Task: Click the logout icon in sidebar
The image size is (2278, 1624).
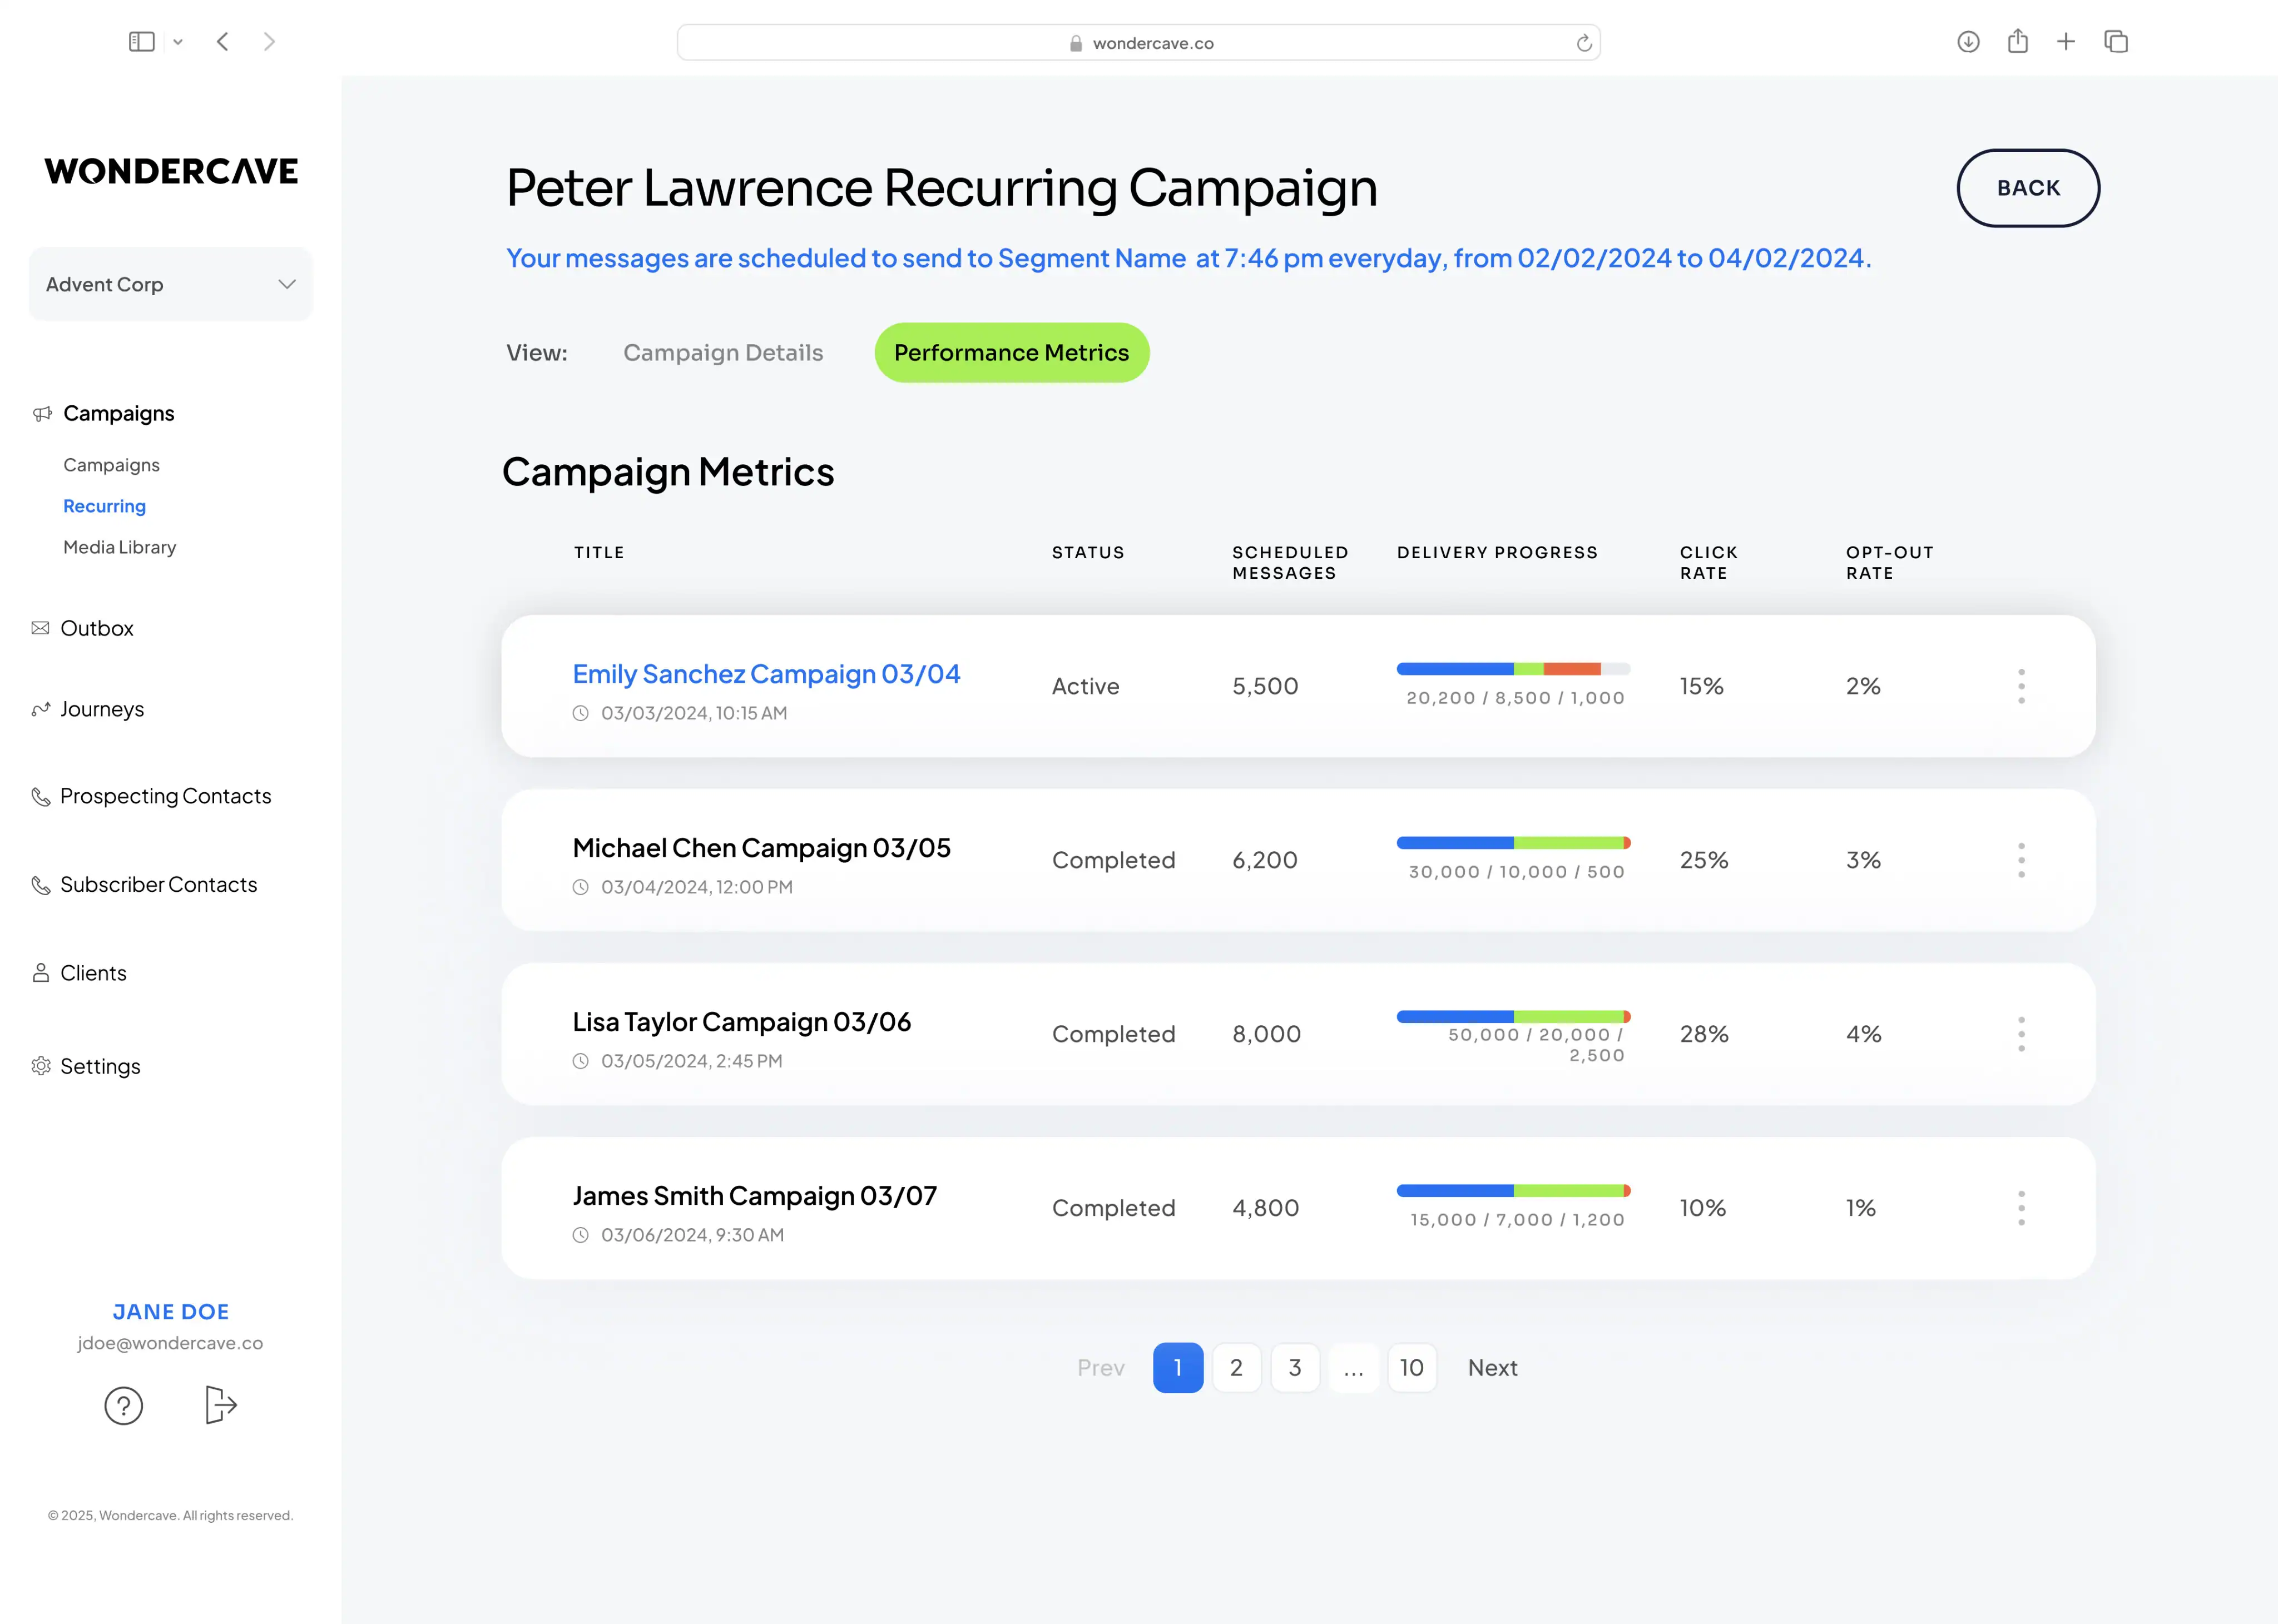Action: tap(220, 1404)
